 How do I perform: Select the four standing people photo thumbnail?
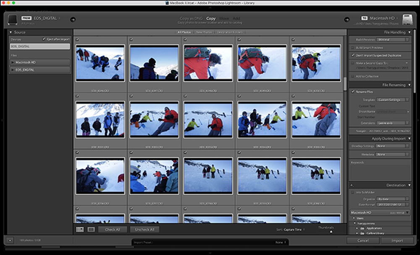(x=100, y=119)
